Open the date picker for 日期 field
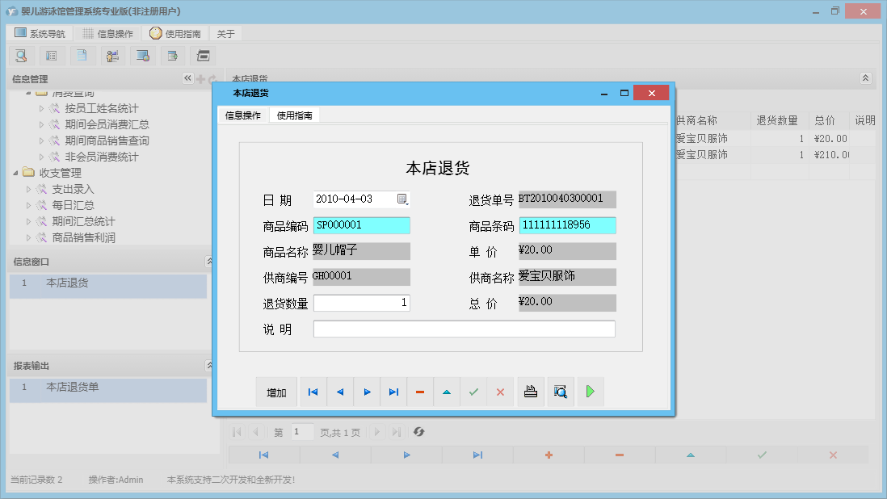 pyautogui.click(x=403, y=197)
